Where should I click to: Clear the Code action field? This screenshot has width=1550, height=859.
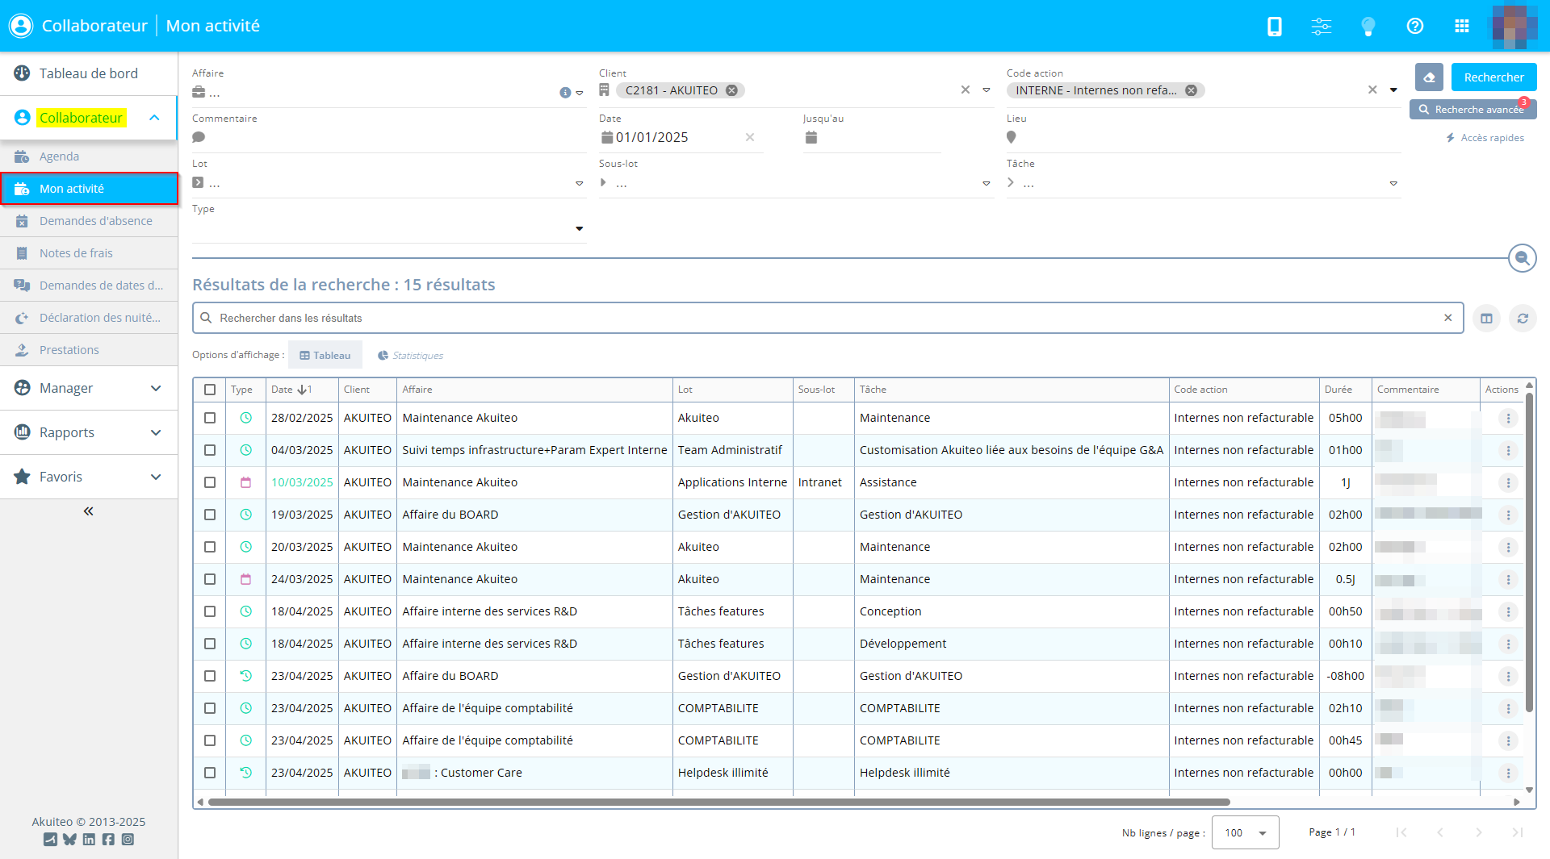1372,90
